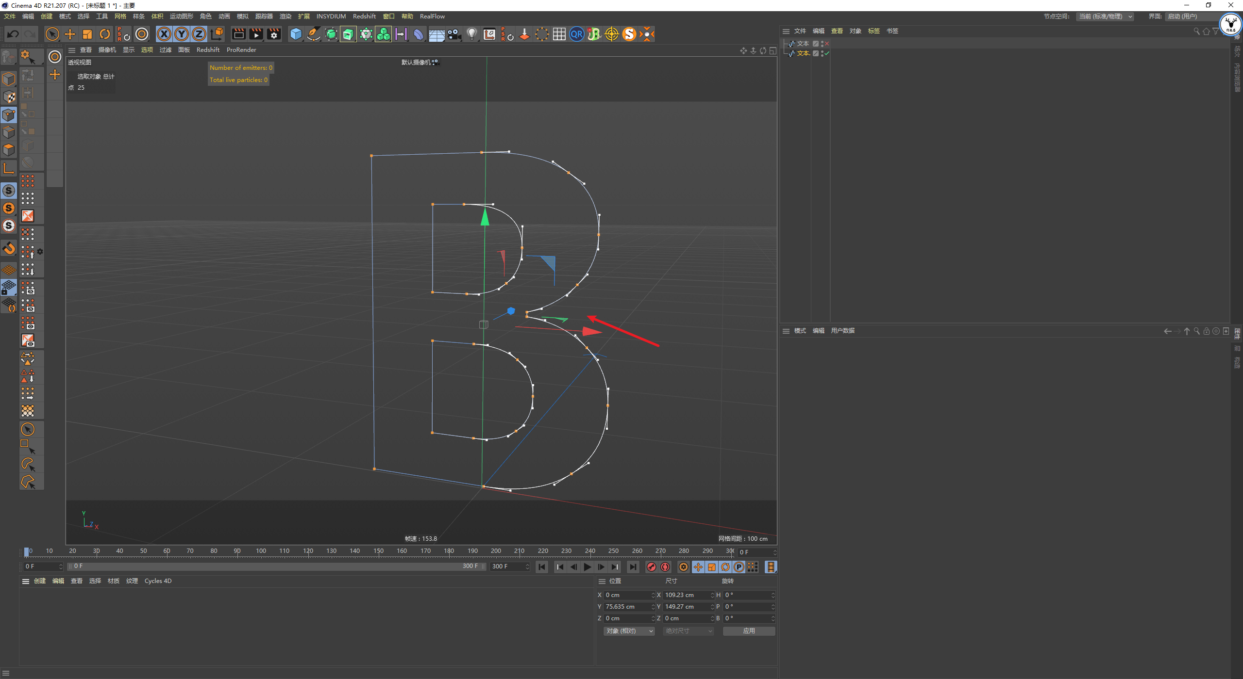Viewport: 1243px width, 679px height.
Task: Open 对象 (相对) coordinate mode dropdown
Action: 629,631
